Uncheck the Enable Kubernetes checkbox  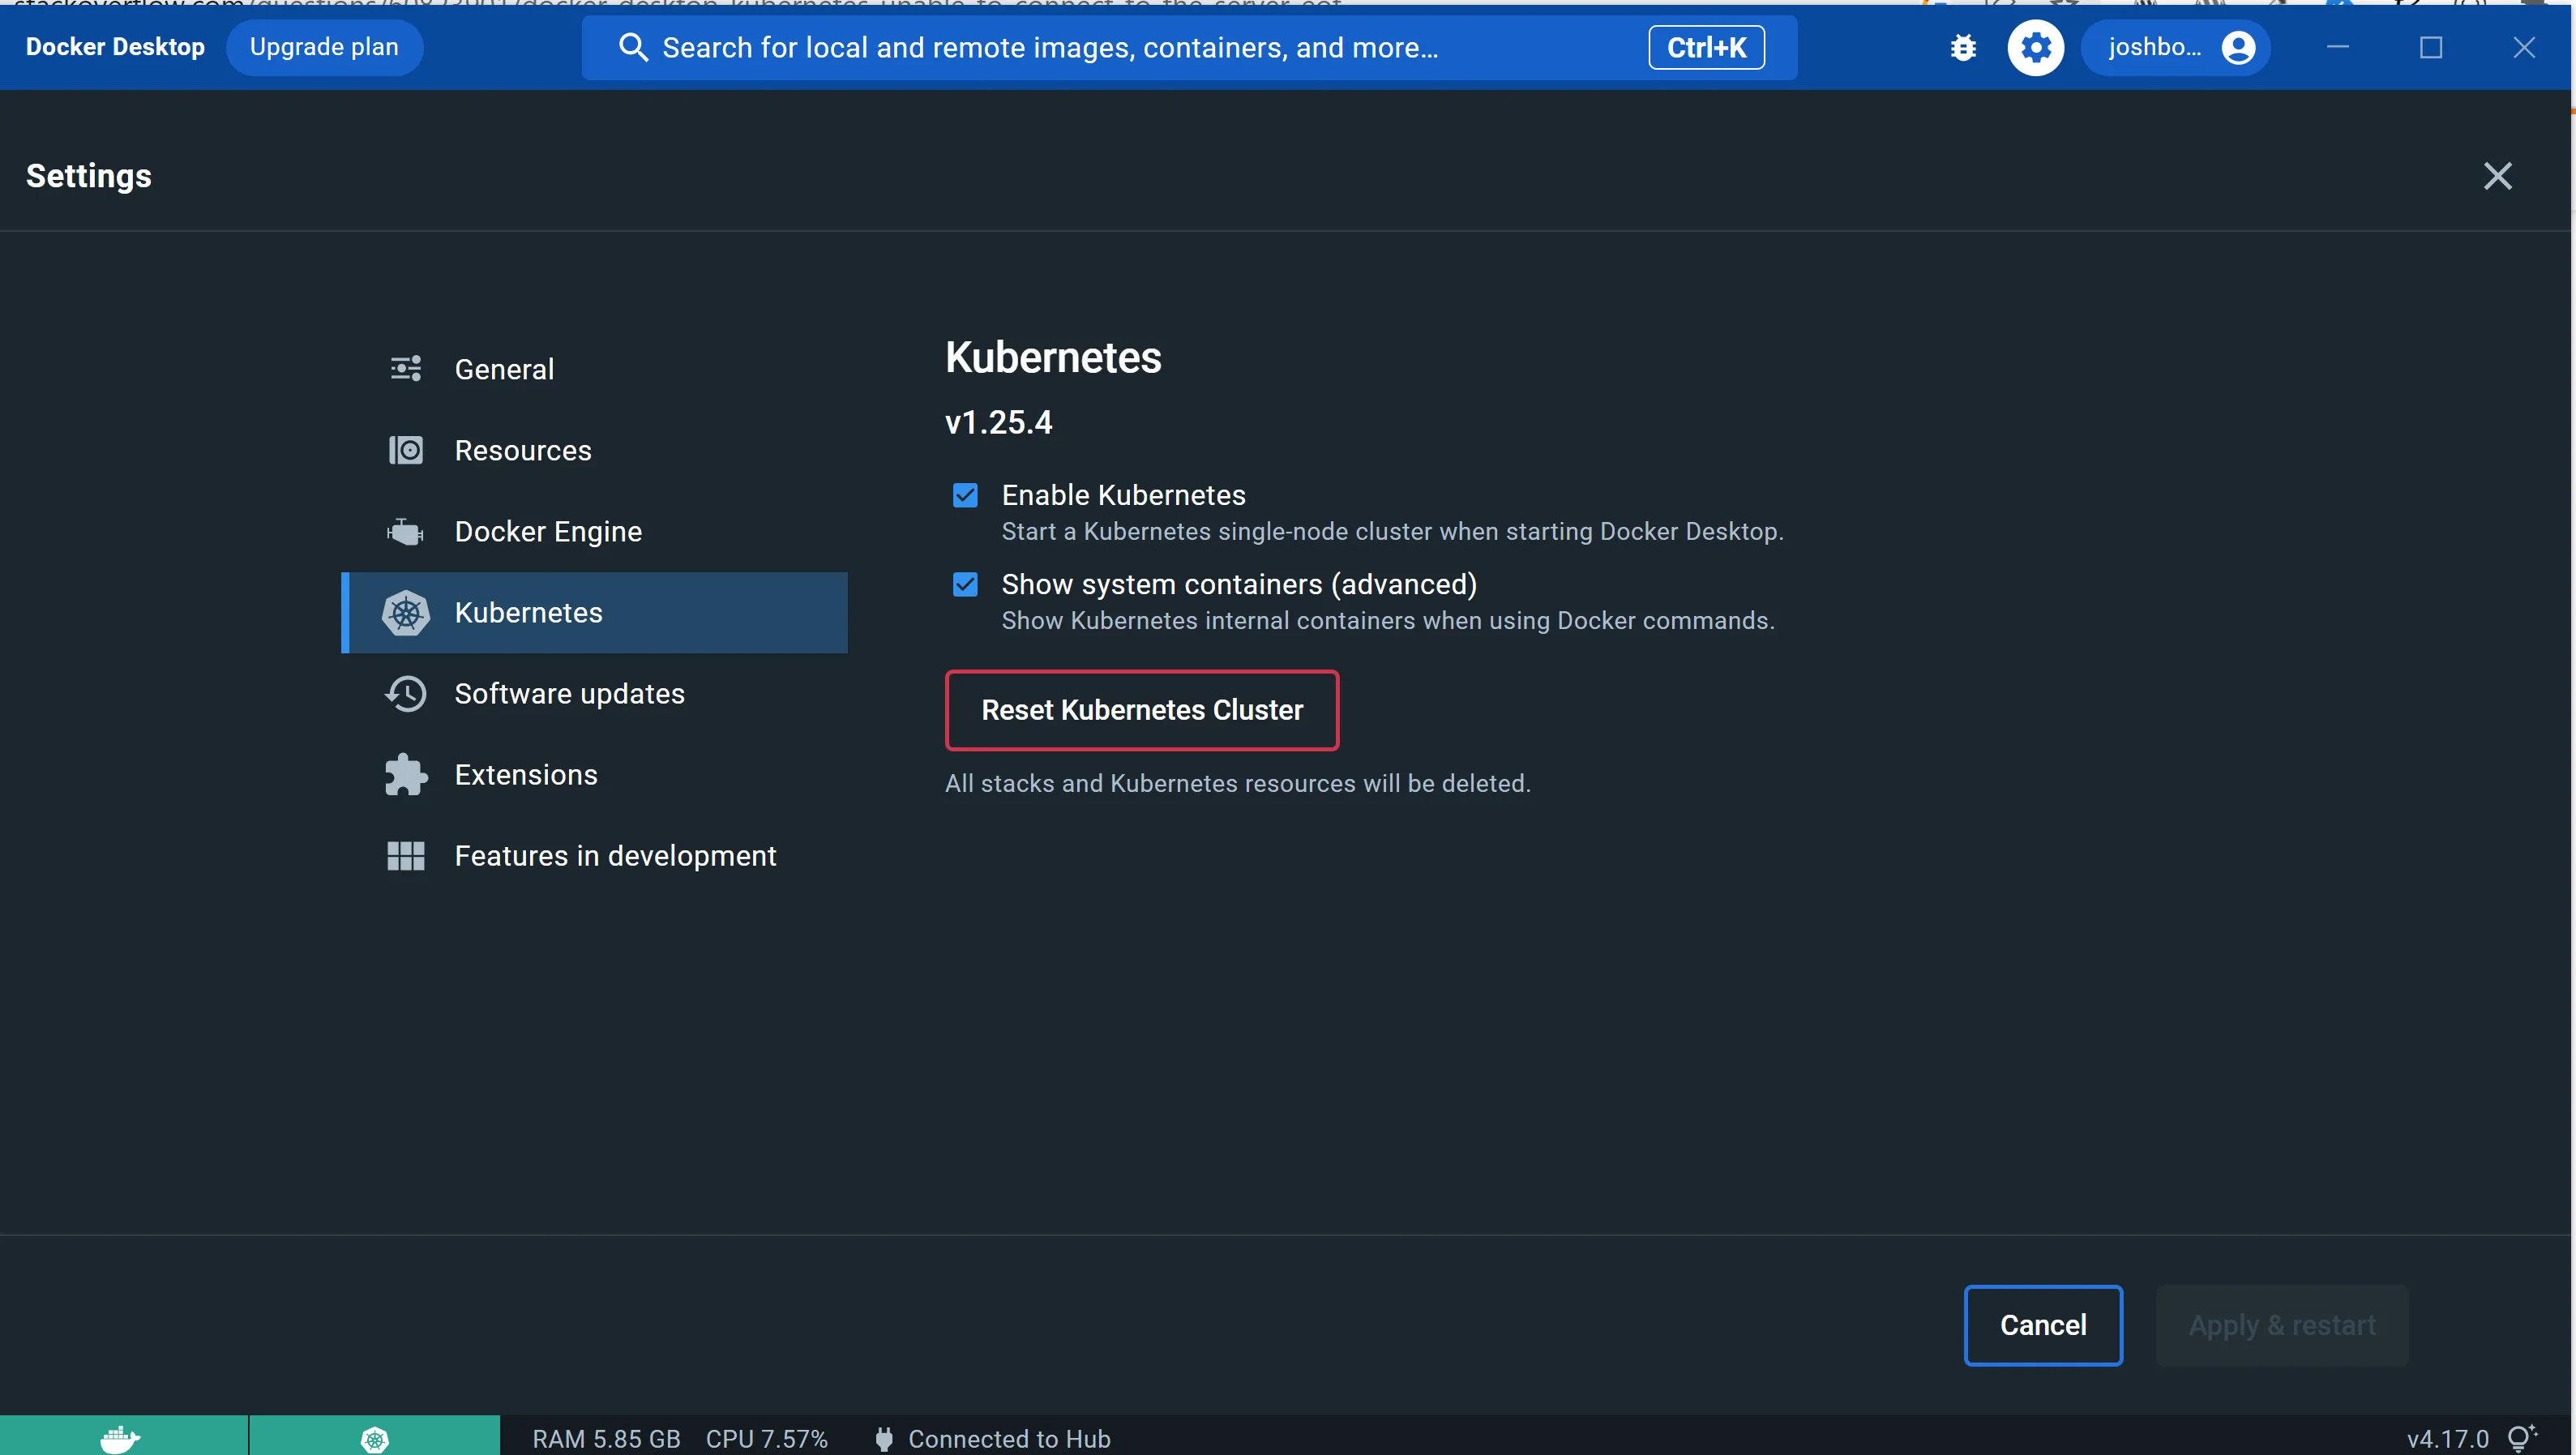pyautogui.click(x=965, y=495)
